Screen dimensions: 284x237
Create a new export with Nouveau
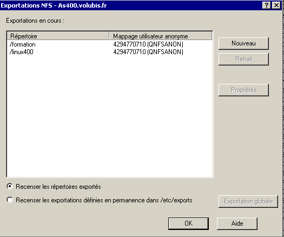tap(243, 43)
